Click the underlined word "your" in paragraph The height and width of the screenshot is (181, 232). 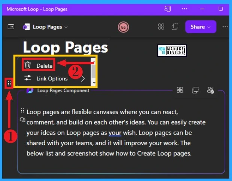115,133
